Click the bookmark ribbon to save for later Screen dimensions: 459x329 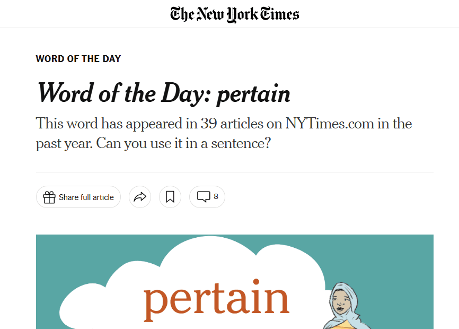pos(170,197)
